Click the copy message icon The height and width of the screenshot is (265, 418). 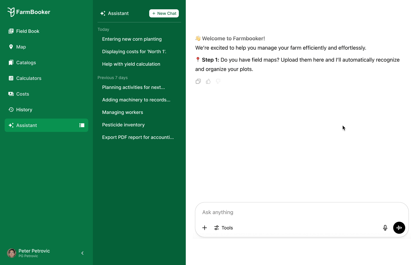198,81
